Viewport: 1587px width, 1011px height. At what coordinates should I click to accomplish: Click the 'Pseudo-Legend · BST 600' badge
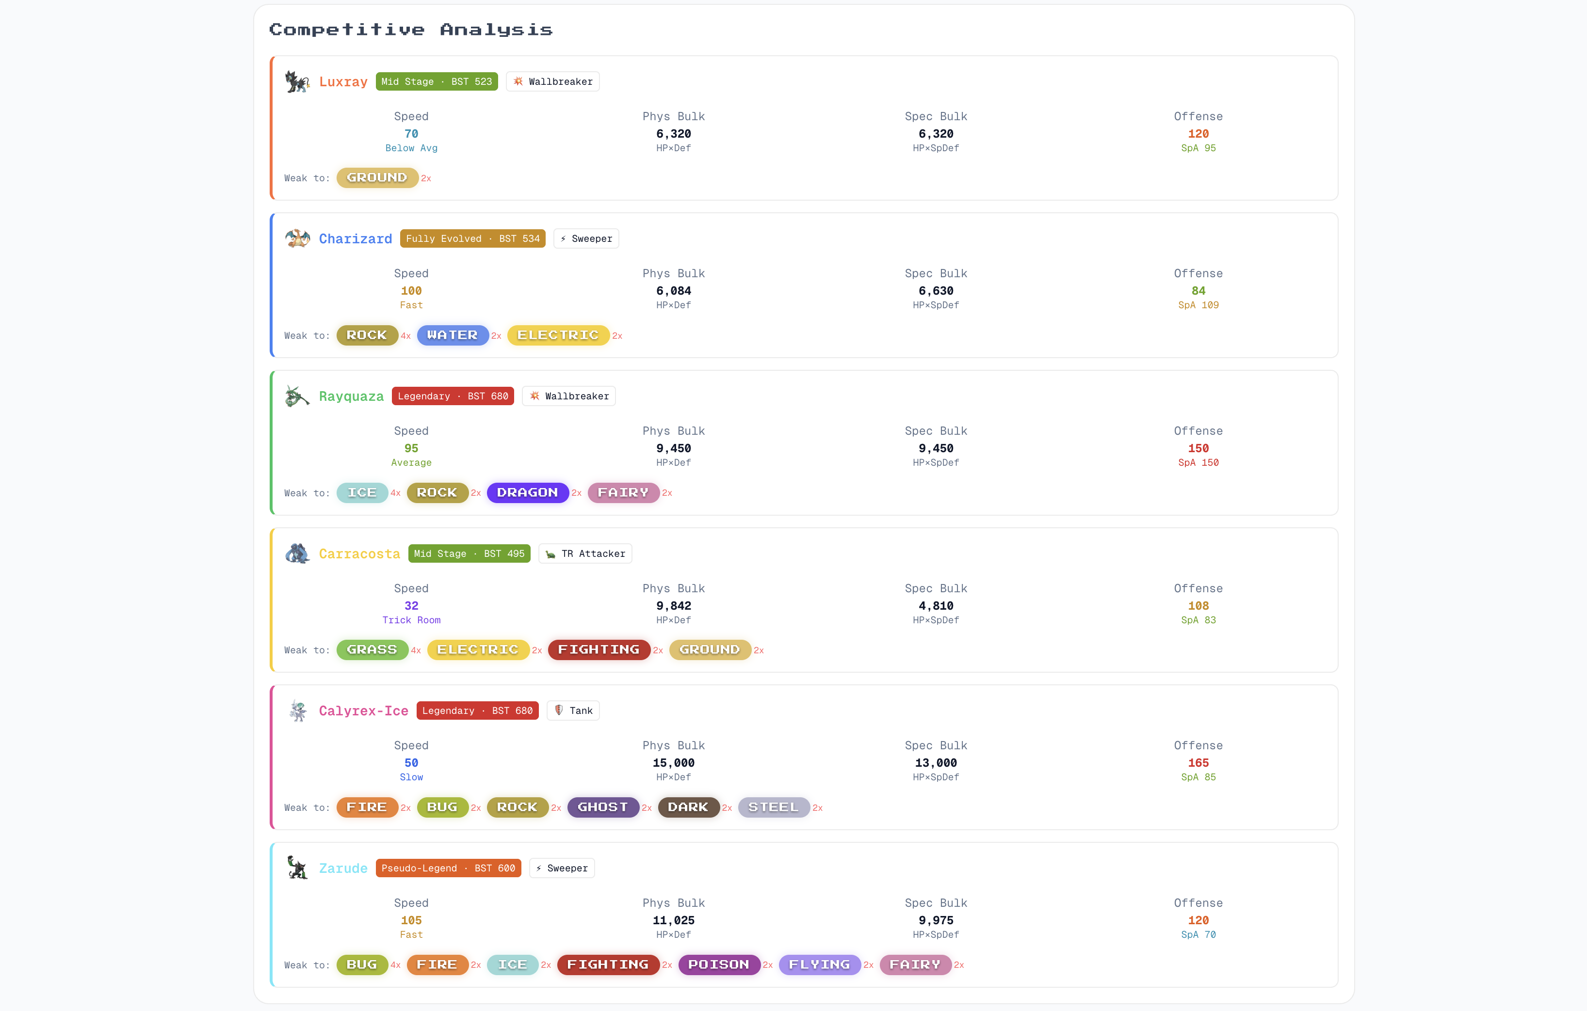tap(448, 868)
